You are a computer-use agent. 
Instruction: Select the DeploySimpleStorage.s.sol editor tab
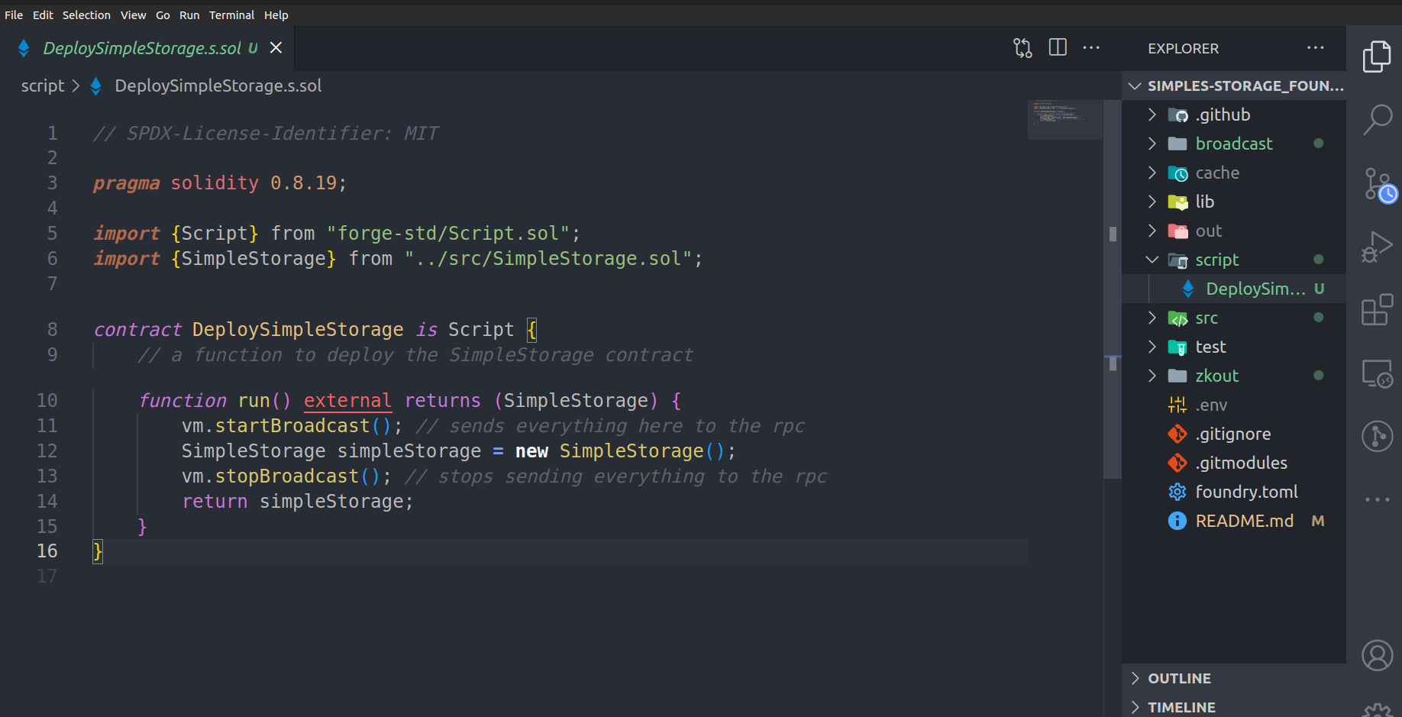click(147, 48)
